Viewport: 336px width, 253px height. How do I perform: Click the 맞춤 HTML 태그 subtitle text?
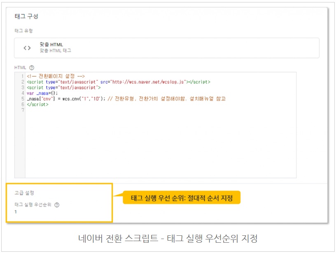click(55, 51)
